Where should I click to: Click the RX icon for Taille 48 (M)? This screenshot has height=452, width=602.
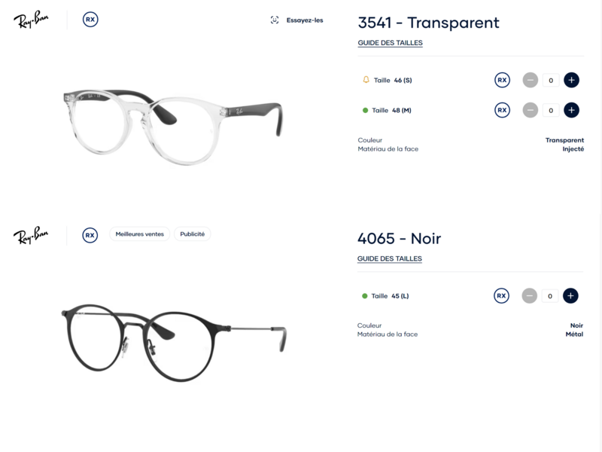coord(502,110)
